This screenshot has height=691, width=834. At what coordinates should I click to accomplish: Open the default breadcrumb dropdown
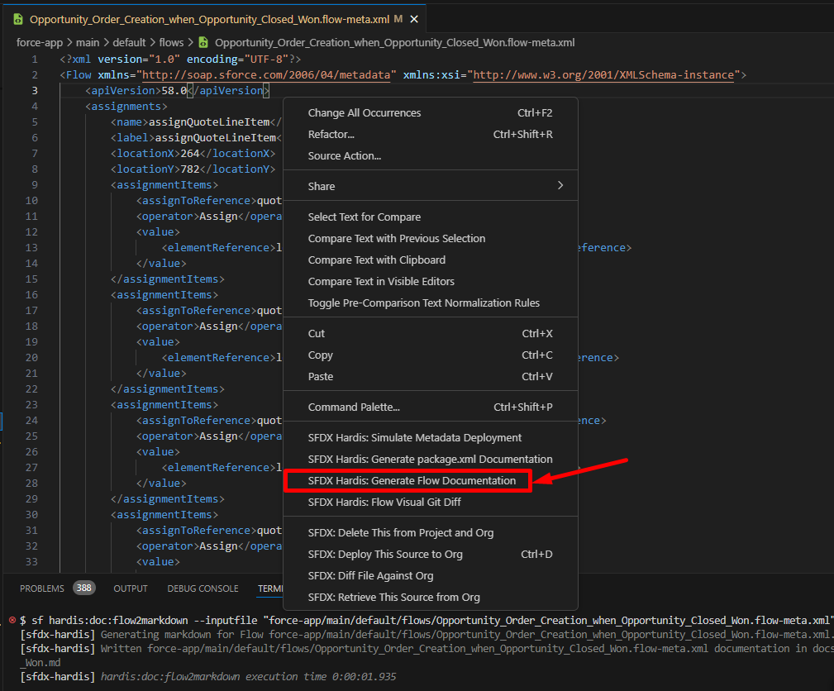tap(129, 42)
